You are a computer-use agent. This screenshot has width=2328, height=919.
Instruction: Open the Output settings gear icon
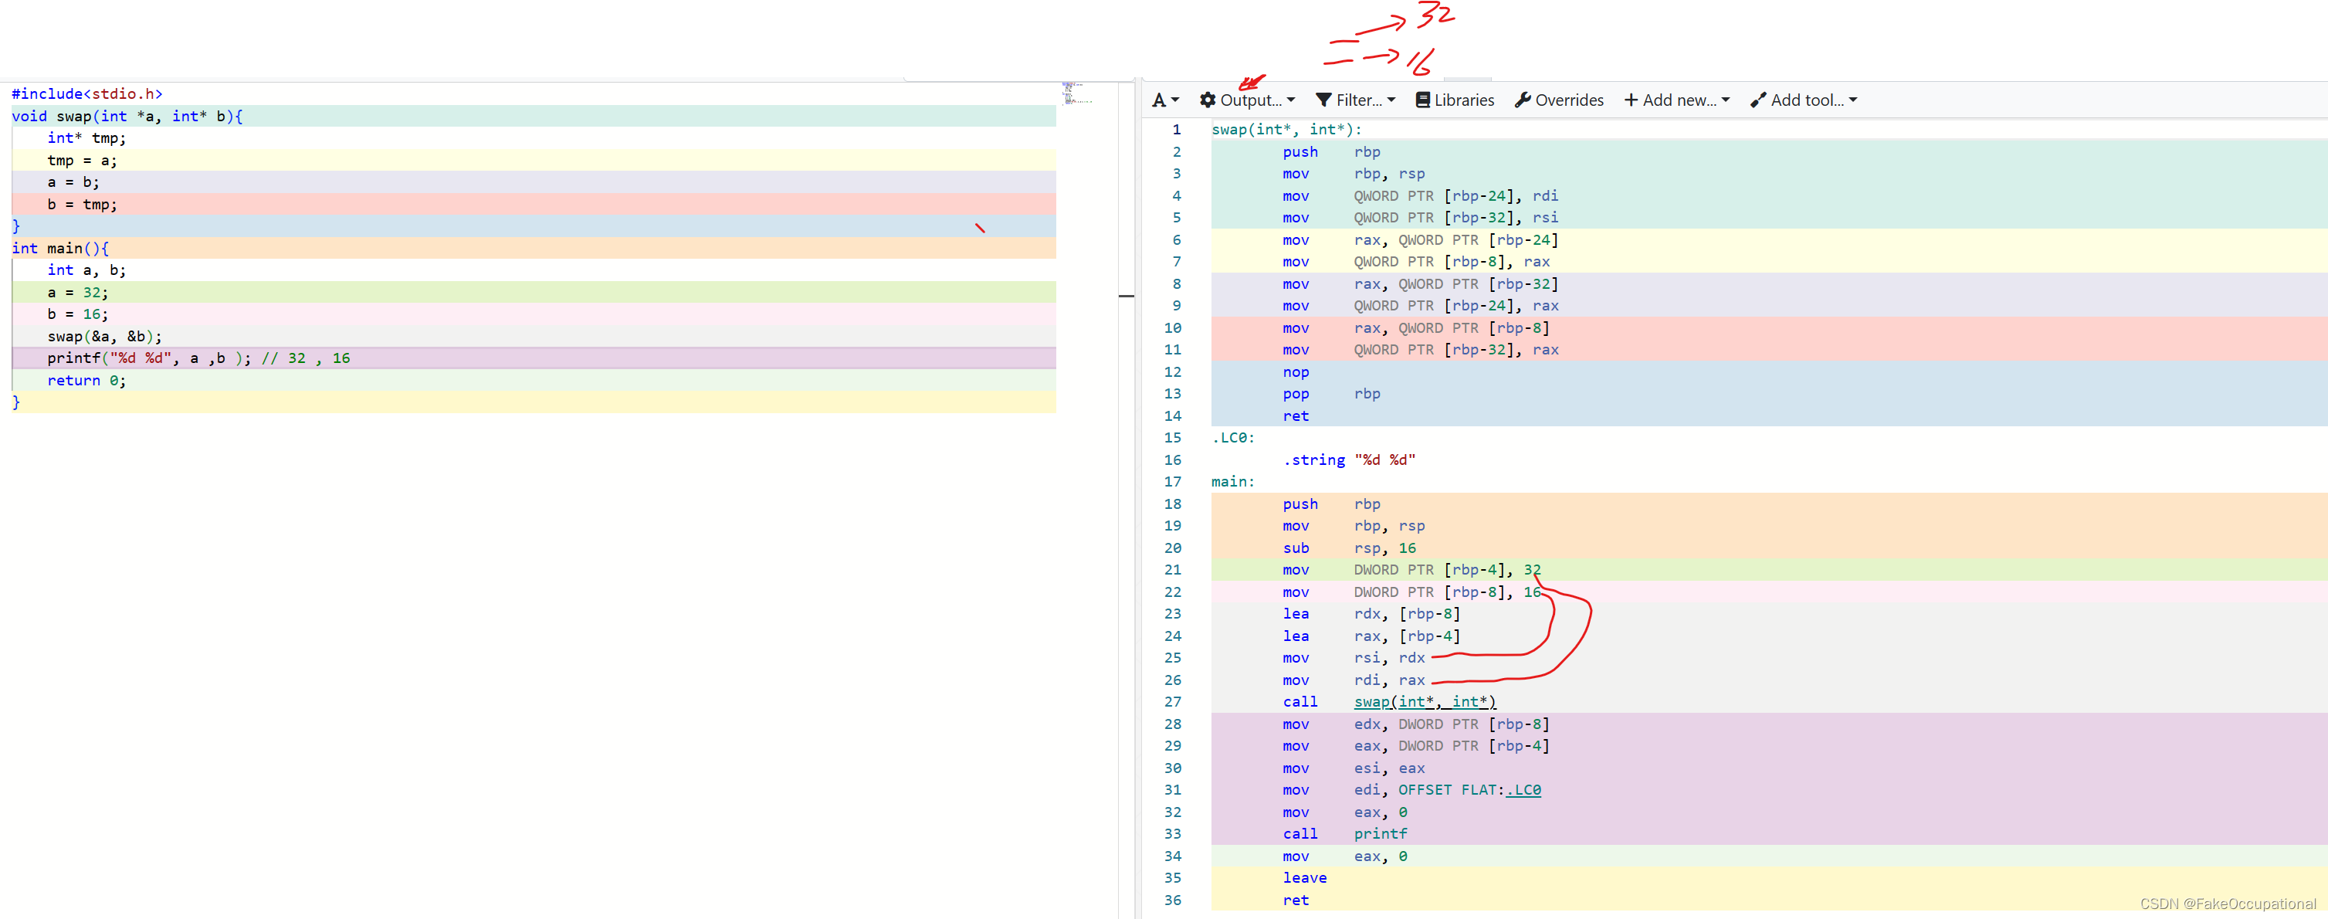pyautogui.click(x=1208, y=100)
